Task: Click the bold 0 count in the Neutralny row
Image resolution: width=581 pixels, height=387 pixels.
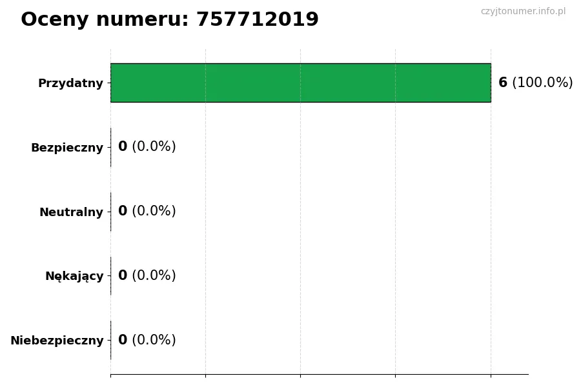Action: [x=123, y=212]
